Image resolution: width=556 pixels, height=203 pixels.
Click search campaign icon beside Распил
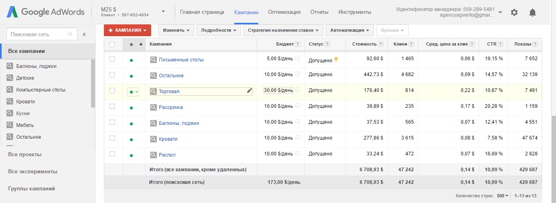click(x=153, y=155)
